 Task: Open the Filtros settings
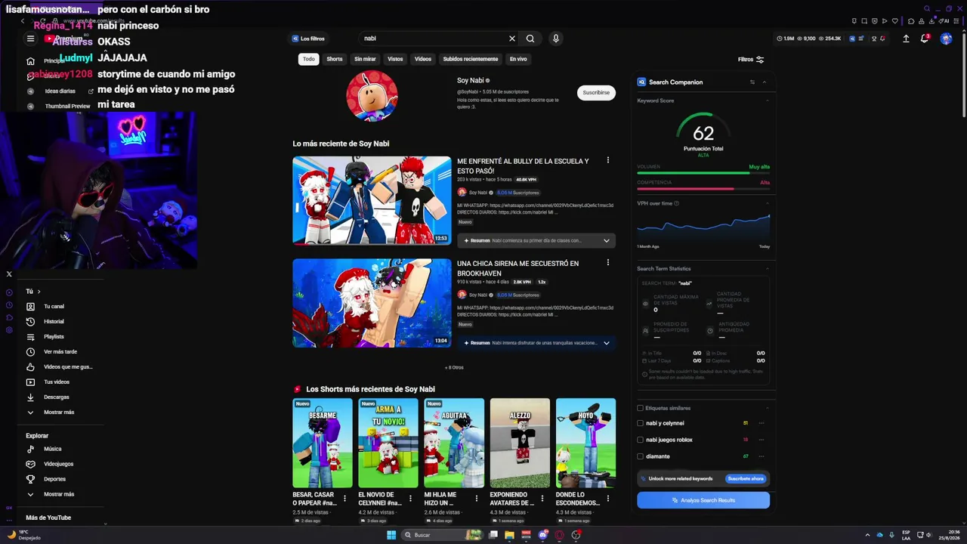point(751,59)
